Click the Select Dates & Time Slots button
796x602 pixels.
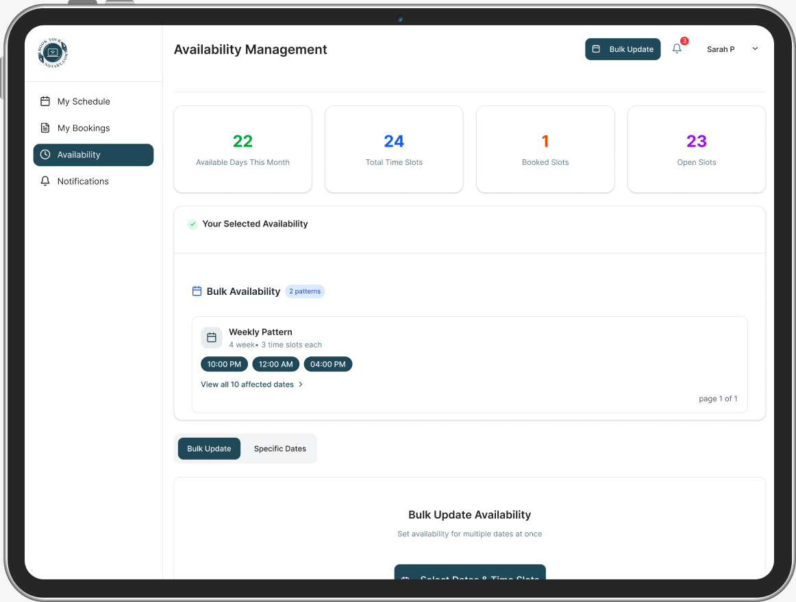pos(470,572)
